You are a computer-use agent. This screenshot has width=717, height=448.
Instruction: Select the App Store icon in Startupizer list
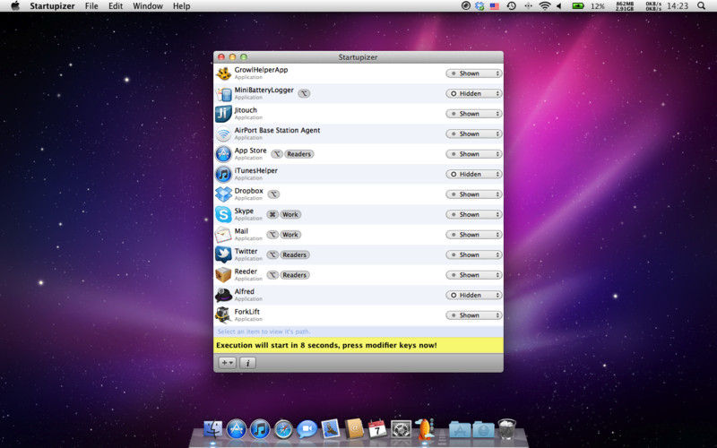coord(223,154)
